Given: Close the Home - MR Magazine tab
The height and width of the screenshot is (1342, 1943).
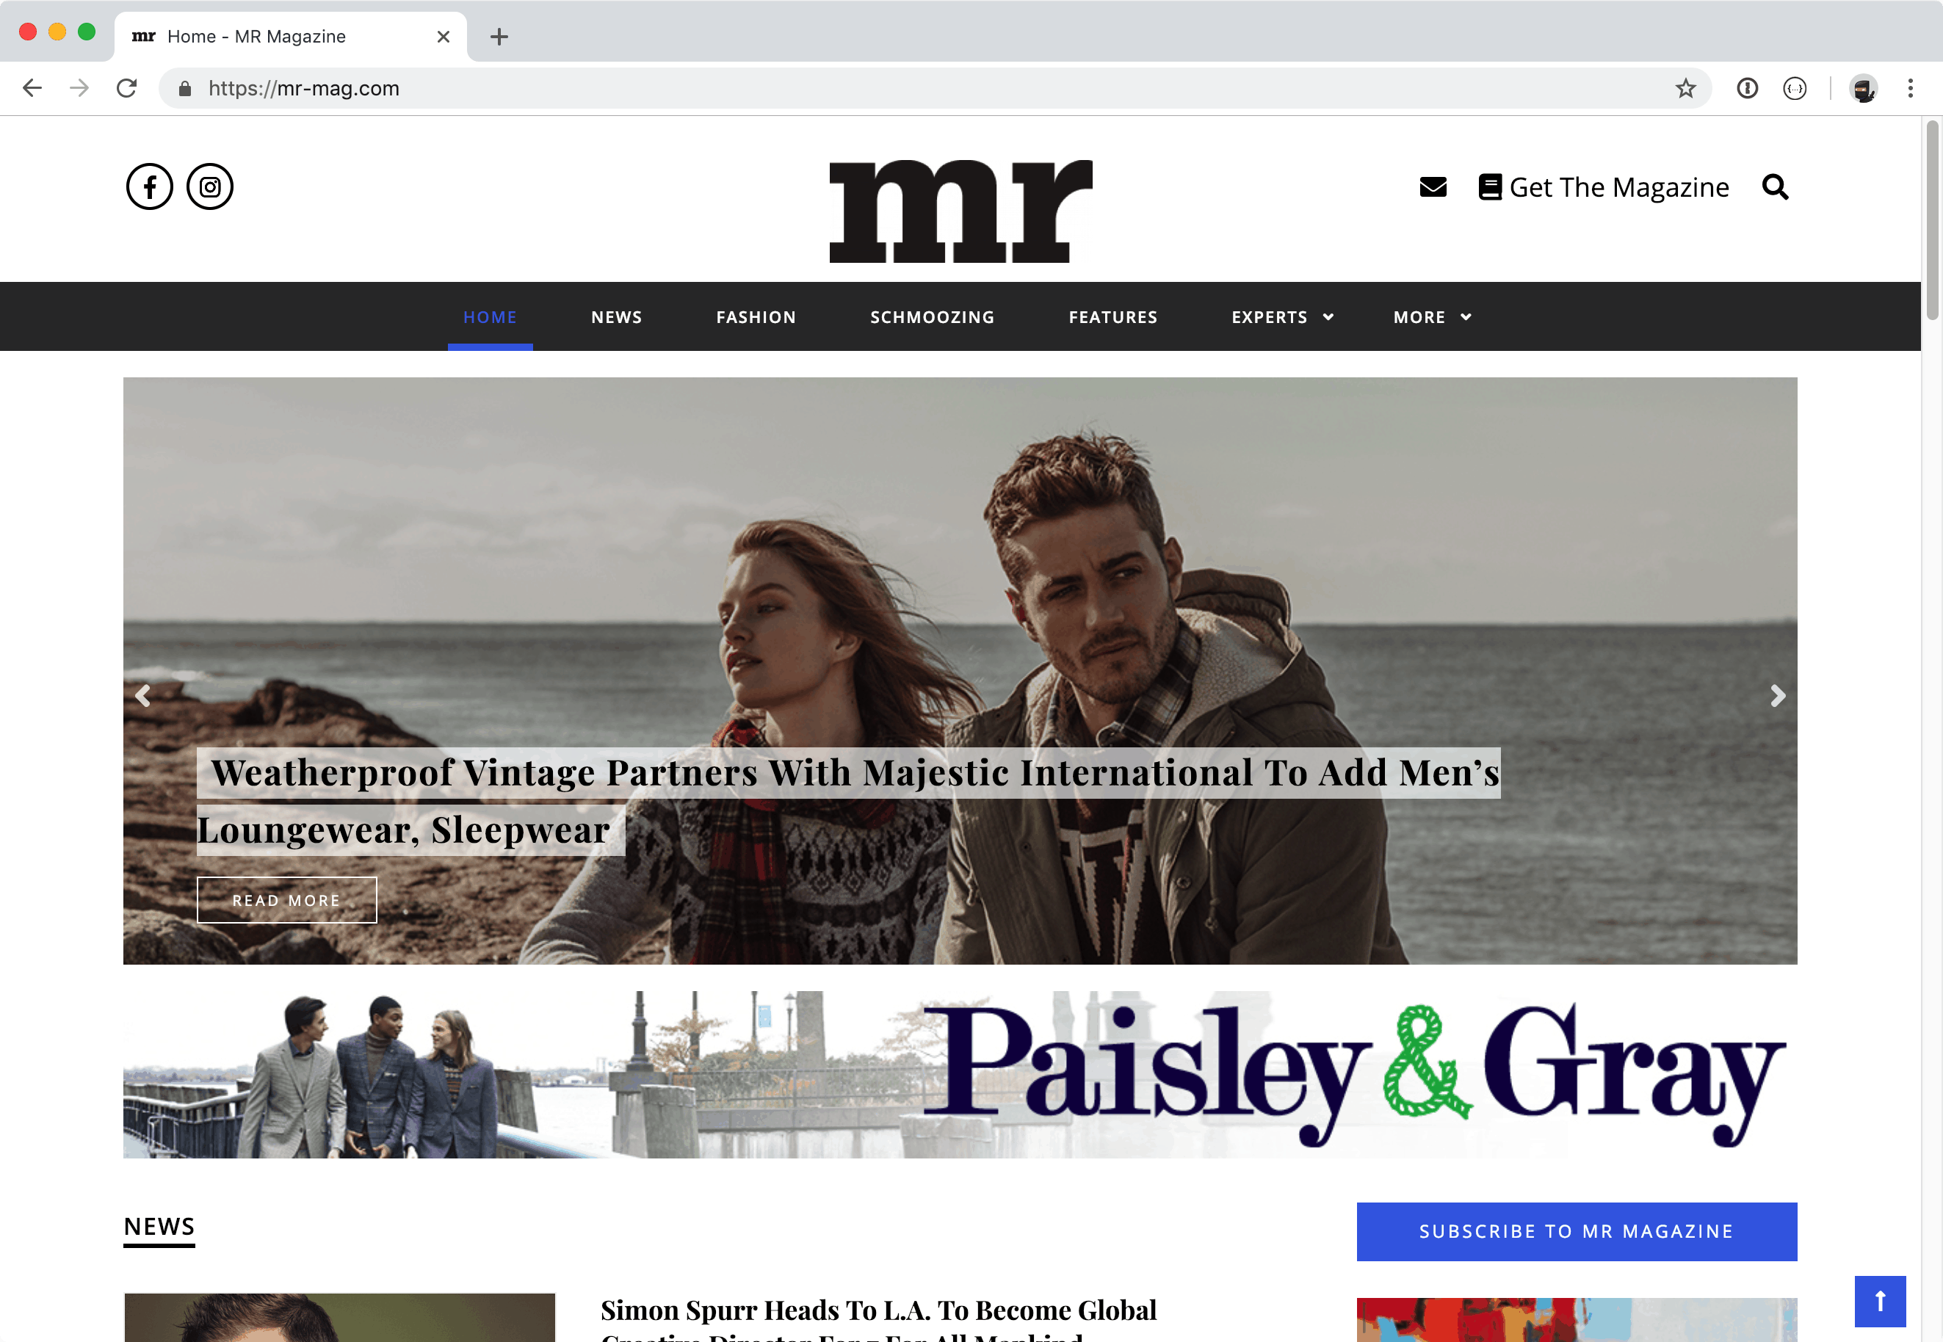Looking at the screenshot, I should [444, 37].
